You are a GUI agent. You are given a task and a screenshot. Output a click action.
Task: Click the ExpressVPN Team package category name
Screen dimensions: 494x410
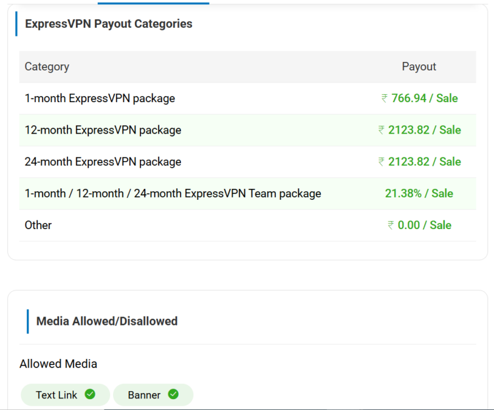pos(173,193)
